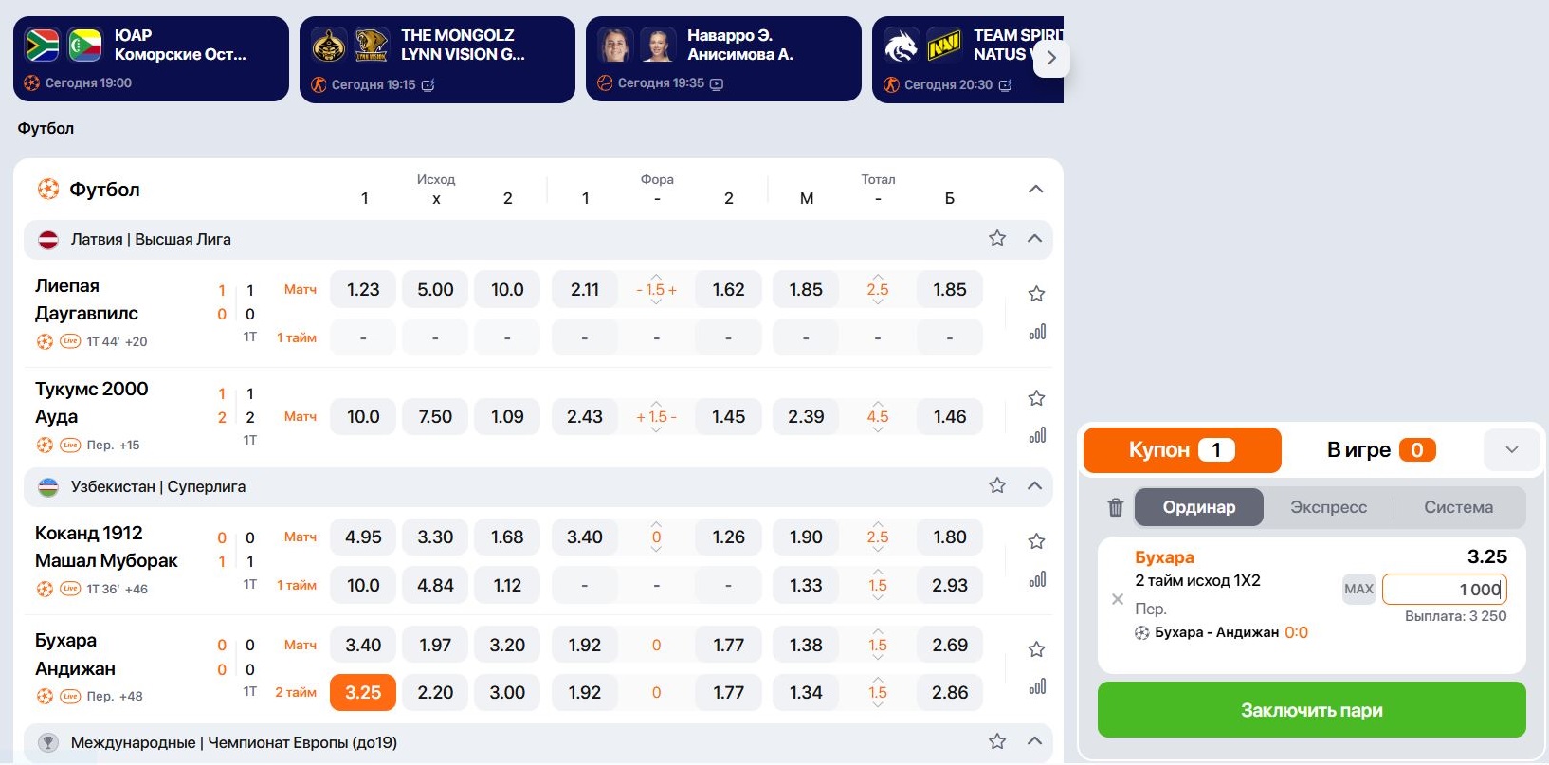Open statistics chart for Лиепая match
Viewport: 1549px width, 765px height.
(1037, 332)
